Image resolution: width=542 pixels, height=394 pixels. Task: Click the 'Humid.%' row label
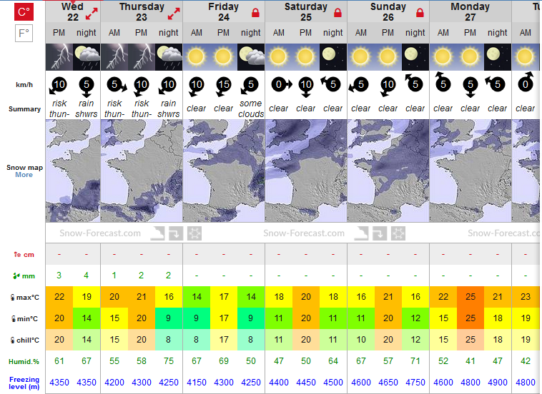[x=24, y=362]
